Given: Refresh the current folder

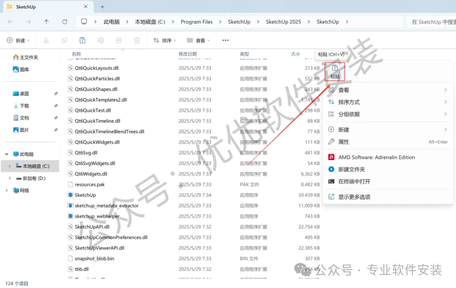Looking at the screenshot, I should [65, 22].
